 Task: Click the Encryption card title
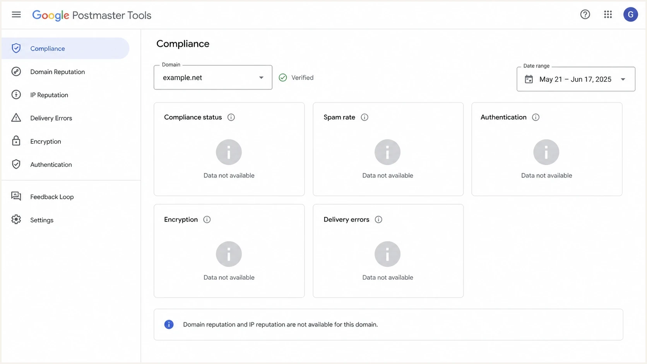click(181, 220)
